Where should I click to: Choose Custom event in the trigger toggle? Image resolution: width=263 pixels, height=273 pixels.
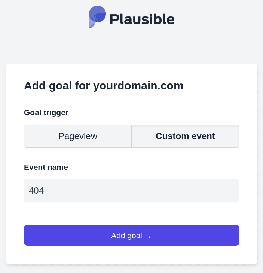click(185, 136)
